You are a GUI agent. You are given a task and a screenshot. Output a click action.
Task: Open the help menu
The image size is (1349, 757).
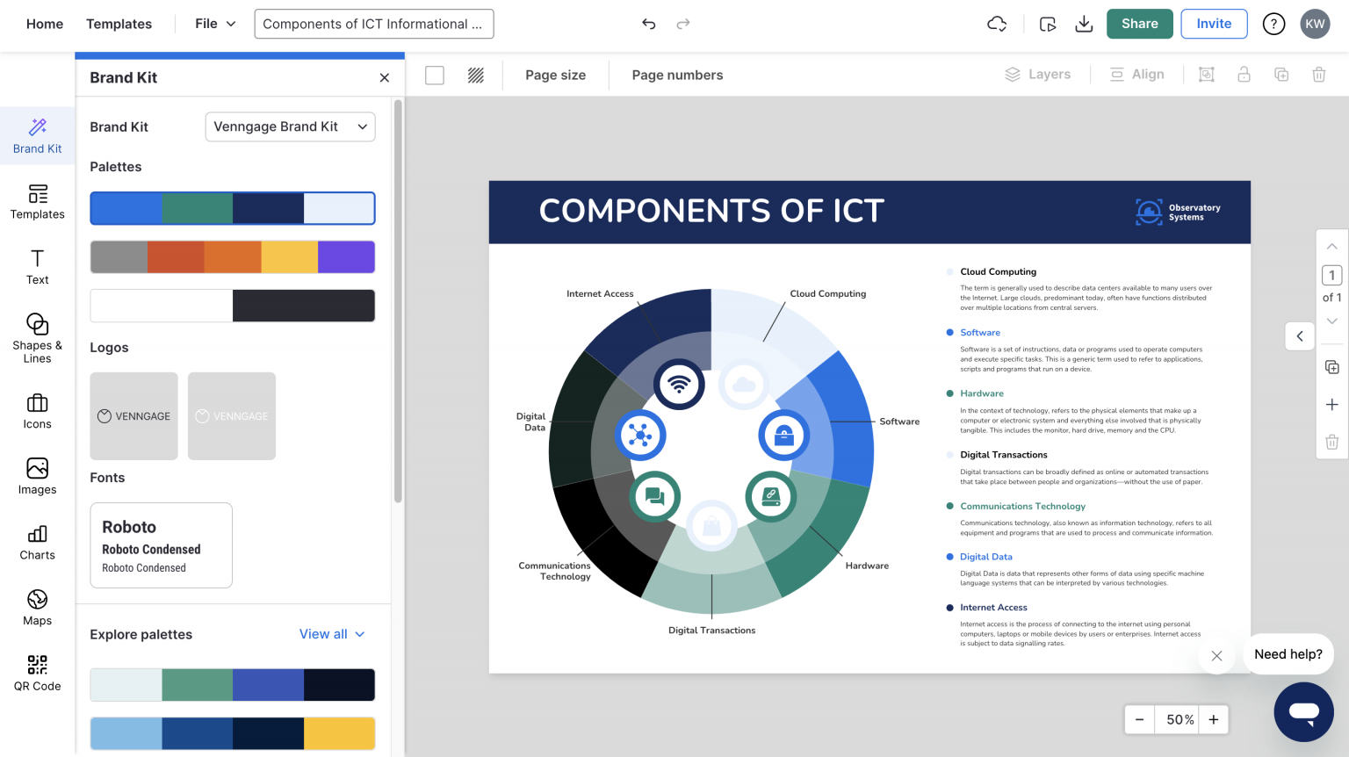click(1273, 24)
